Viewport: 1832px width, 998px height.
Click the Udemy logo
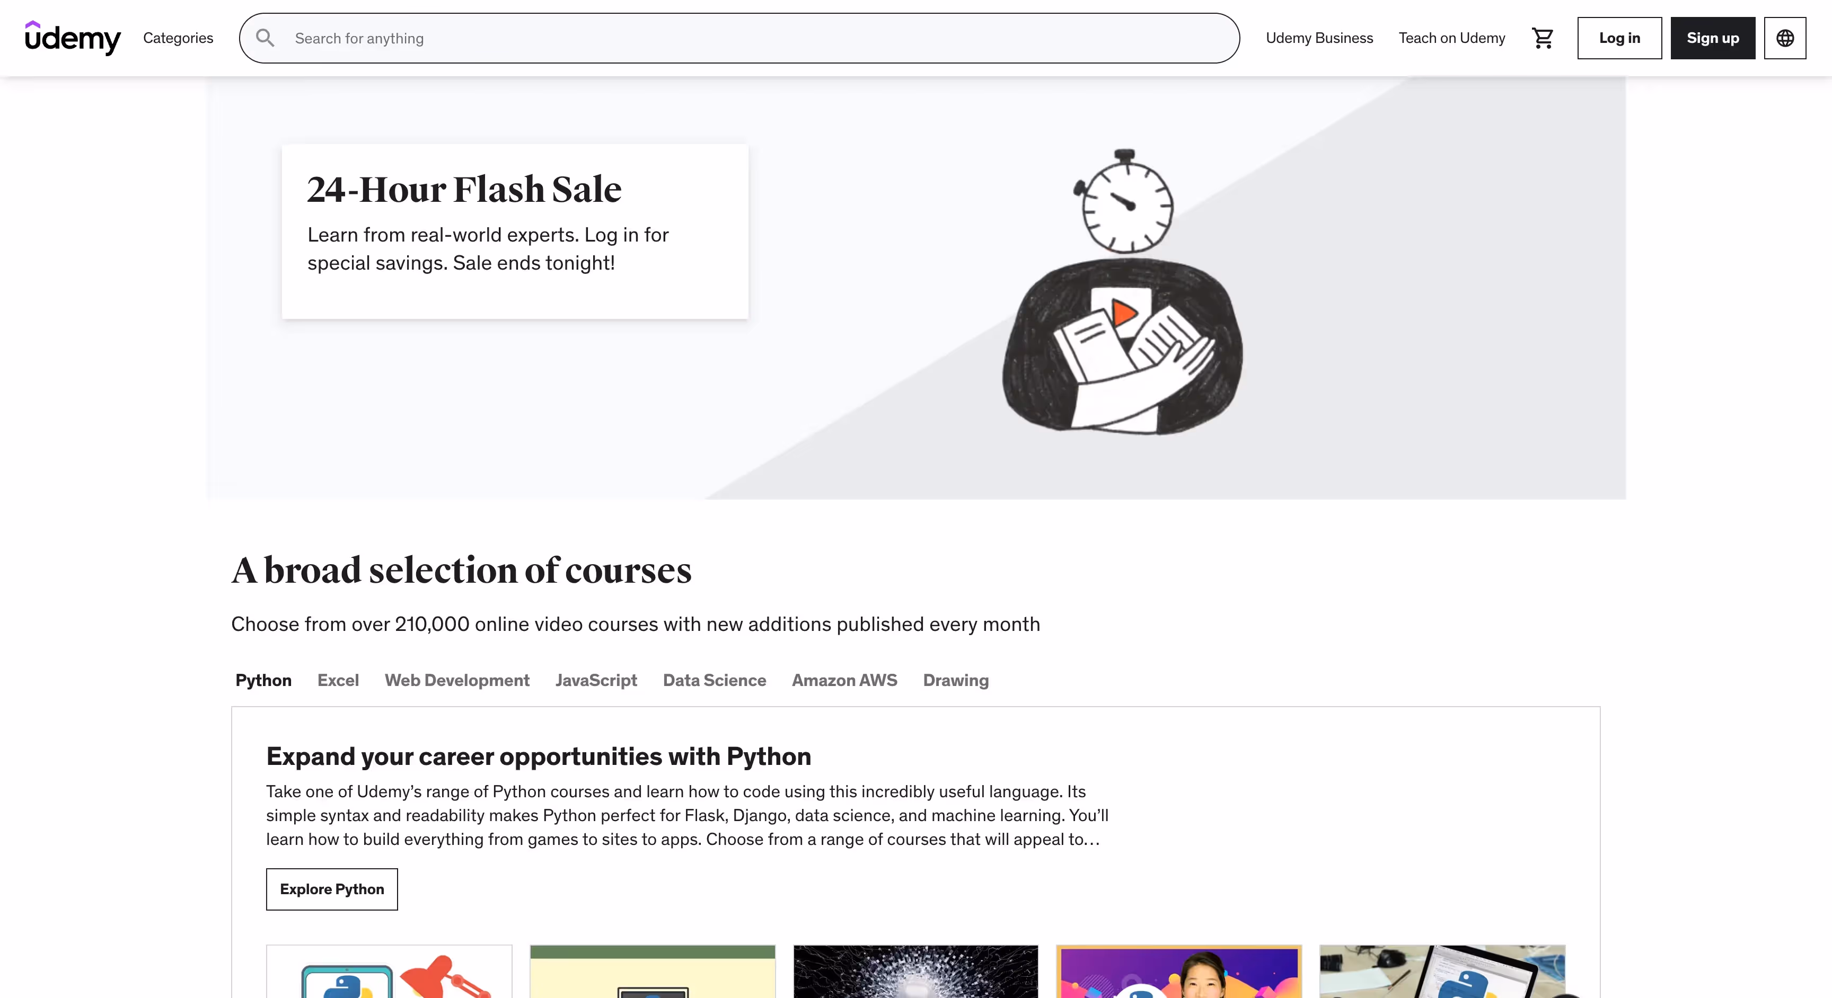(x=73, y=38)
